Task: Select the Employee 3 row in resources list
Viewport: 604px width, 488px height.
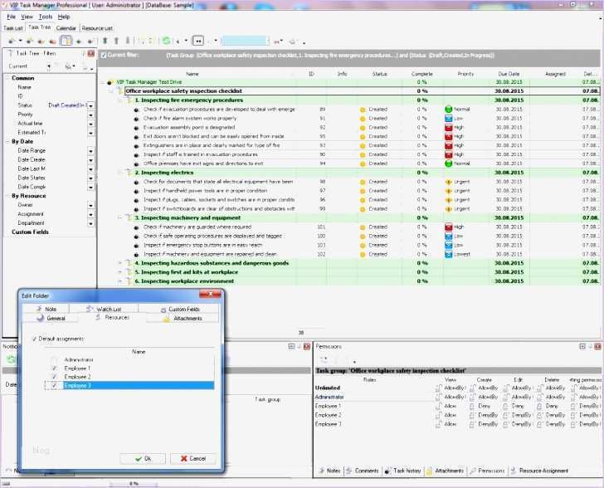Action: point(129,385)
